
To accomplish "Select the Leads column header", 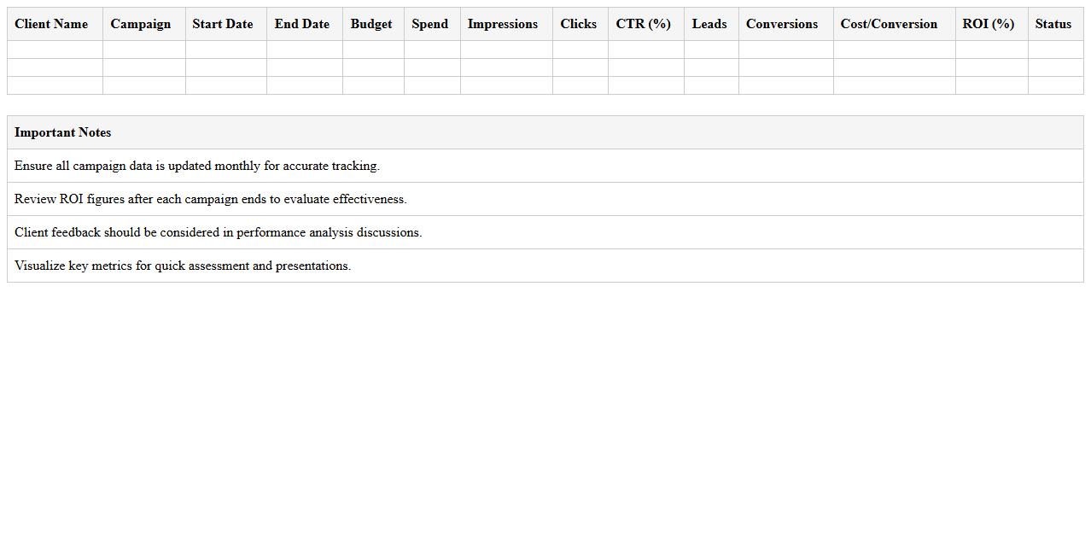I will click(709, 24).
